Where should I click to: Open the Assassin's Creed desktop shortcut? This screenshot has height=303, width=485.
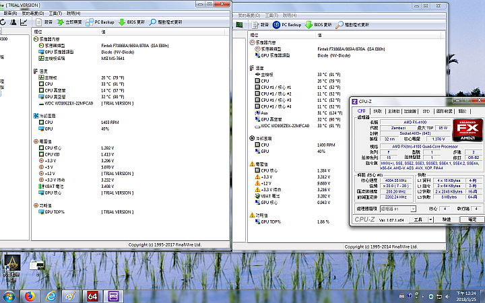tap(11, 268)
